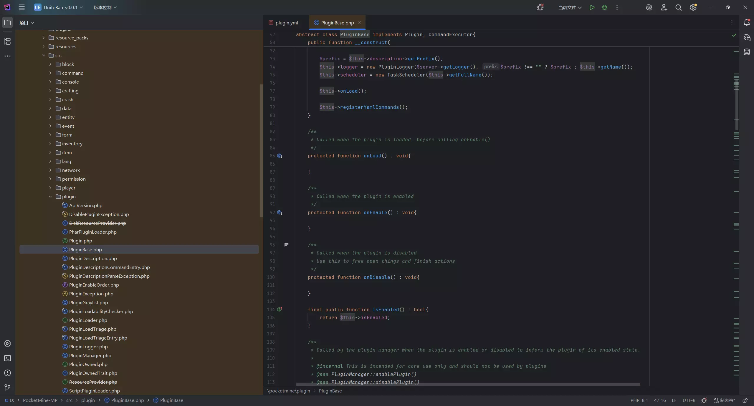Open the main hamburger menu
The image size is (754, 406).
22,7
